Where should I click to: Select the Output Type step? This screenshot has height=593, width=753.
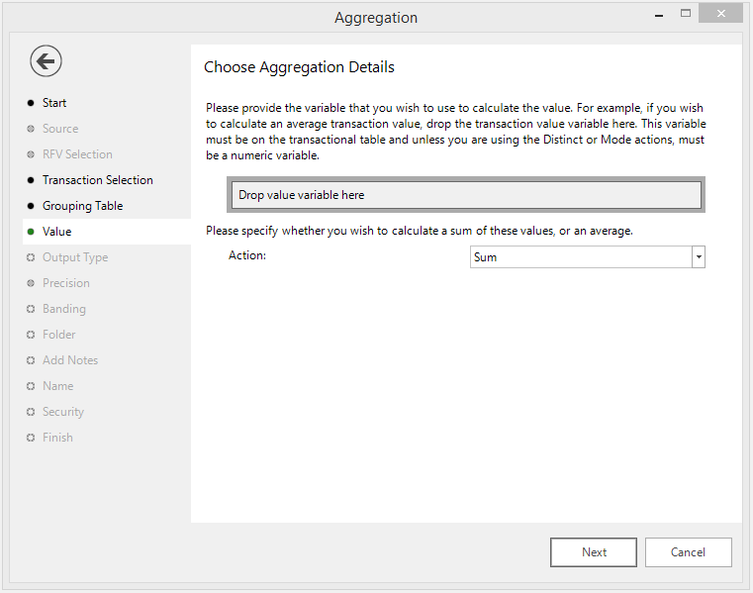(x=75, y=257)
